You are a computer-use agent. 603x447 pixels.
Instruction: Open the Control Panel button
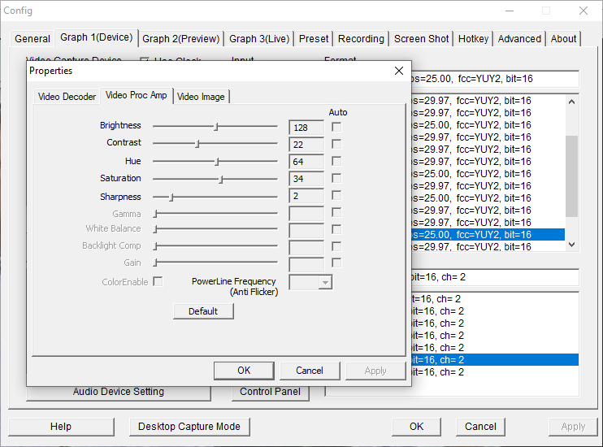[x=270, y=392]
